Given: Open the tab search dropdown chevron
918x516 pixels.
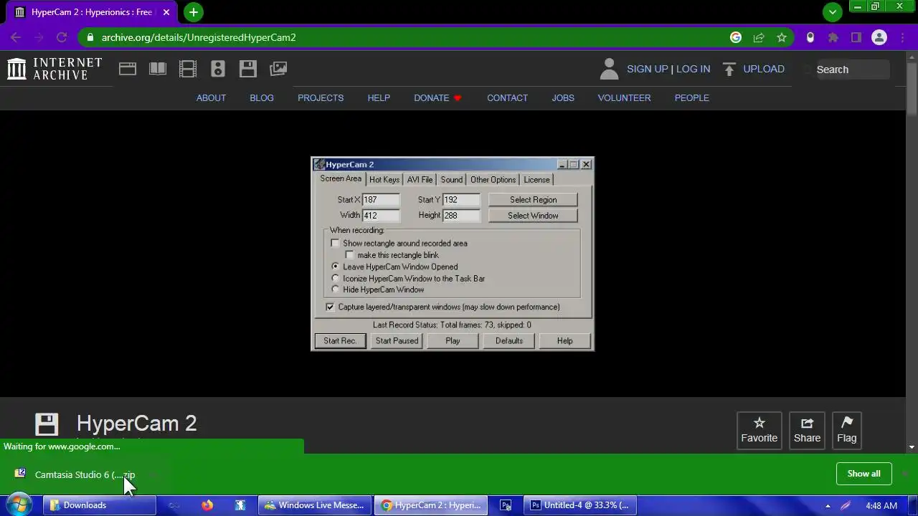Looking at the screenshot, I should [833, 11].
